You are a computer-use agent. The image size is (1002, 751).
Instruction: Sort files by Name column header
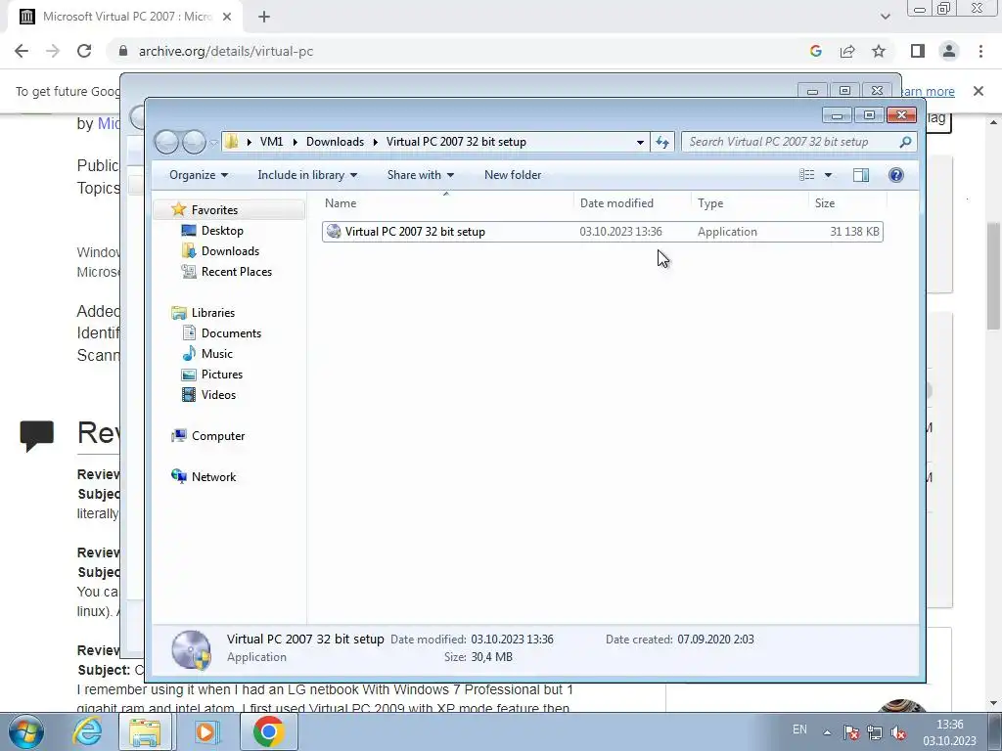[x=446, y=203]
